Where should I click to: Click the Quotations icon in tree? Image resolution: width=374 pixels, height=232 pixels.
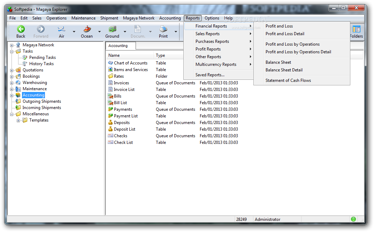(x=18, y=70)
